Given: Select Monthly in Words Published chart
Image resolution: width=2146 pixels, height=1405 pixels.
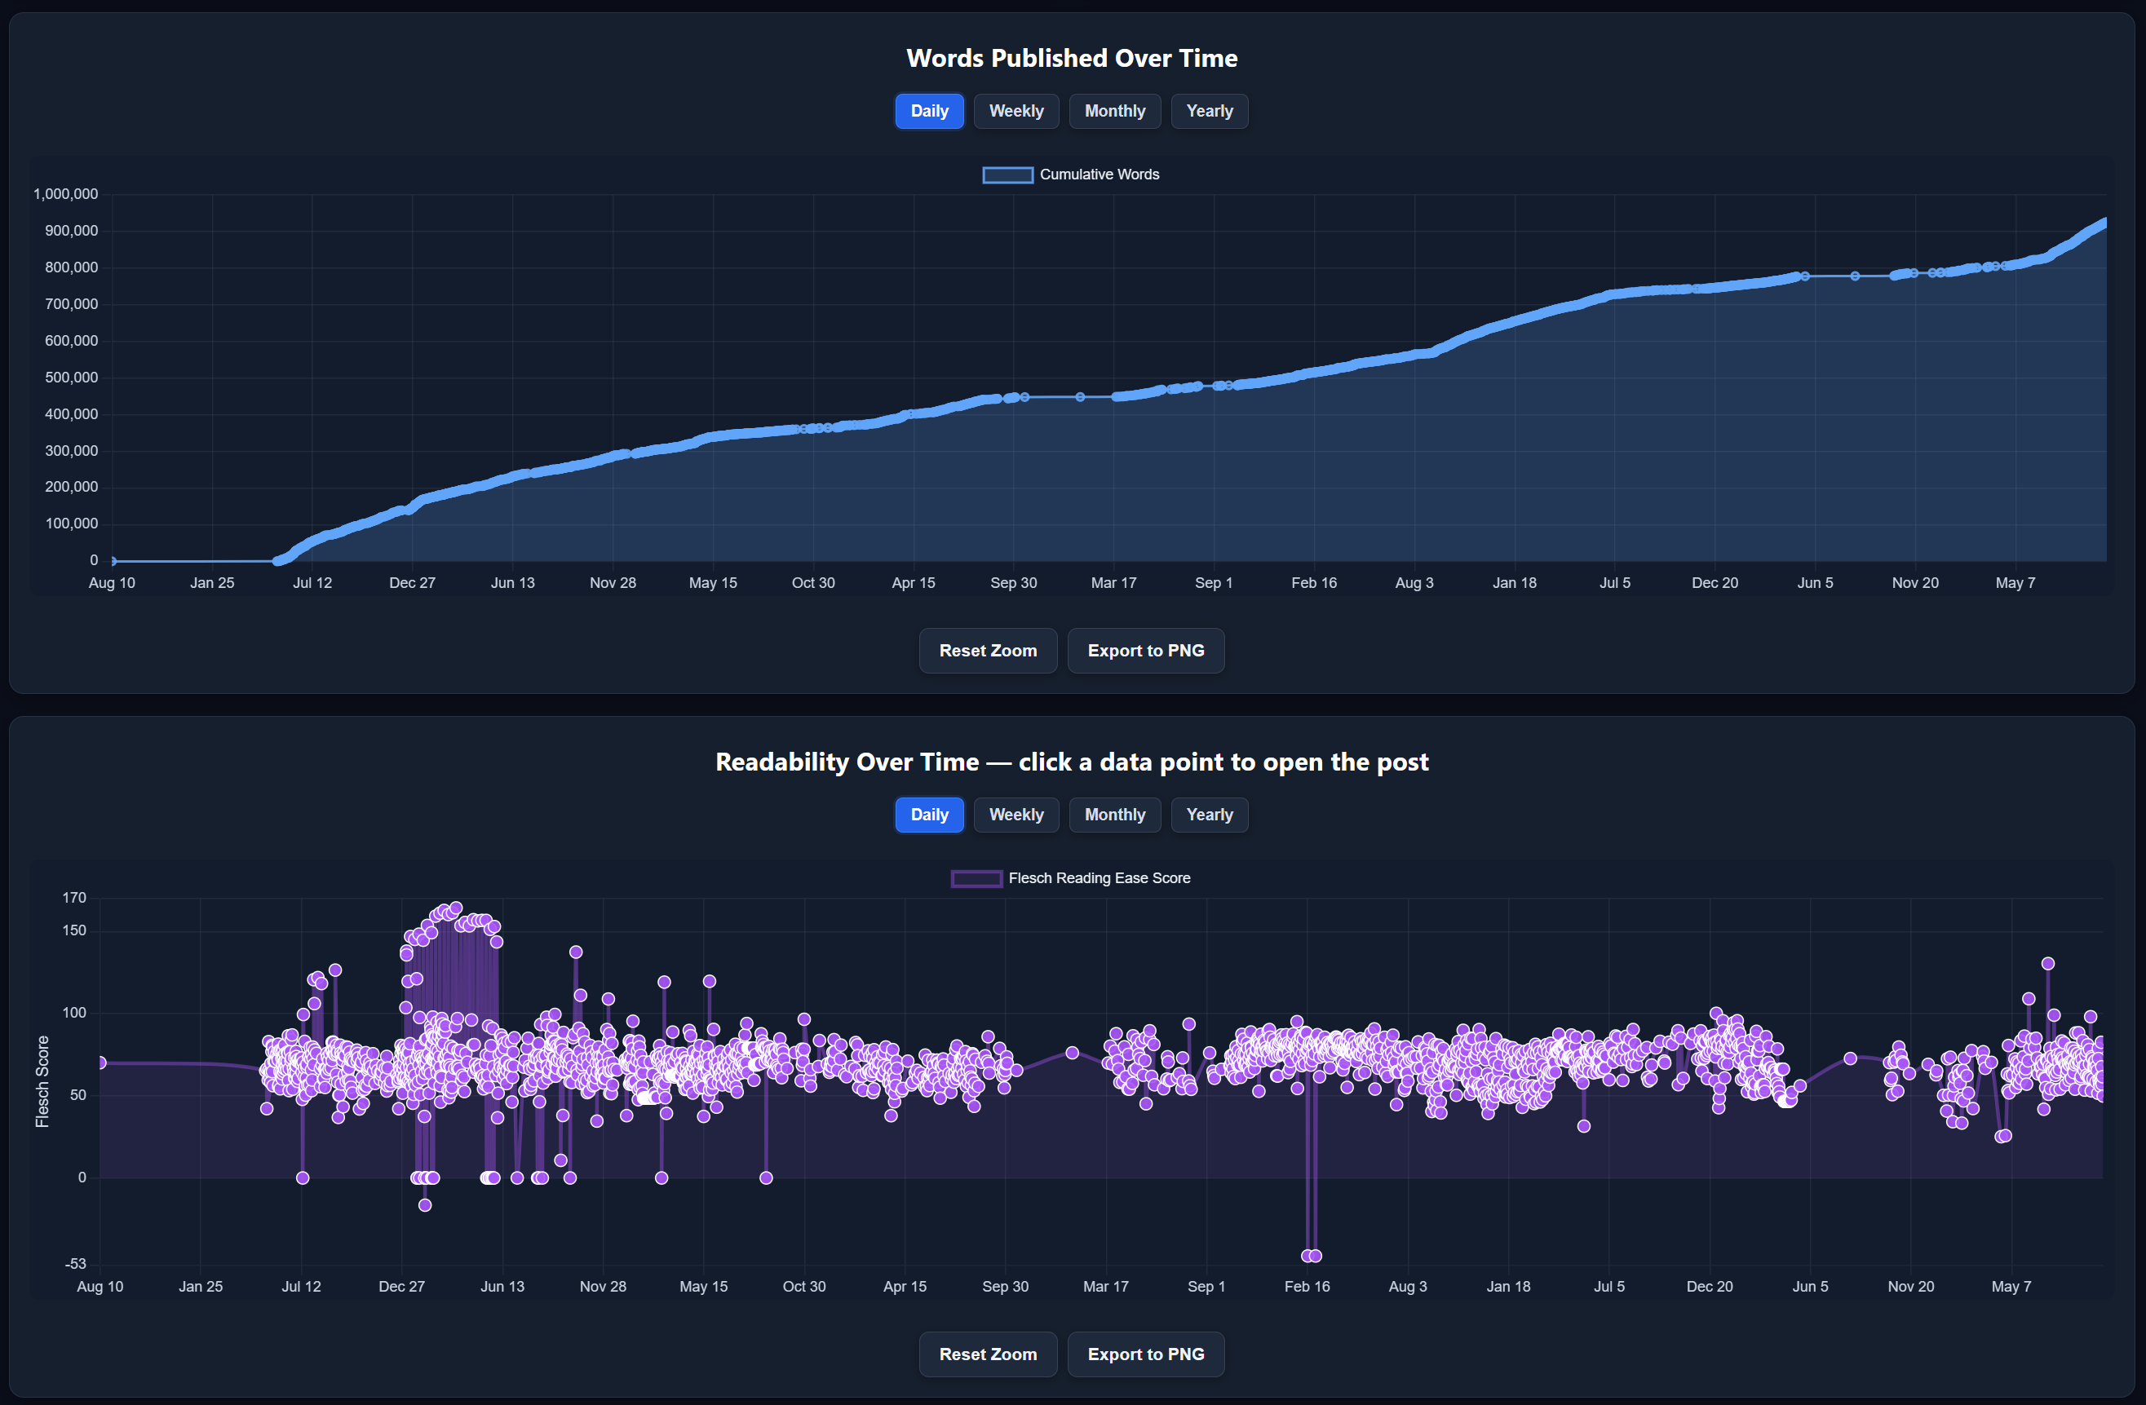Looking at the screenshot, I should [1113, 111].
